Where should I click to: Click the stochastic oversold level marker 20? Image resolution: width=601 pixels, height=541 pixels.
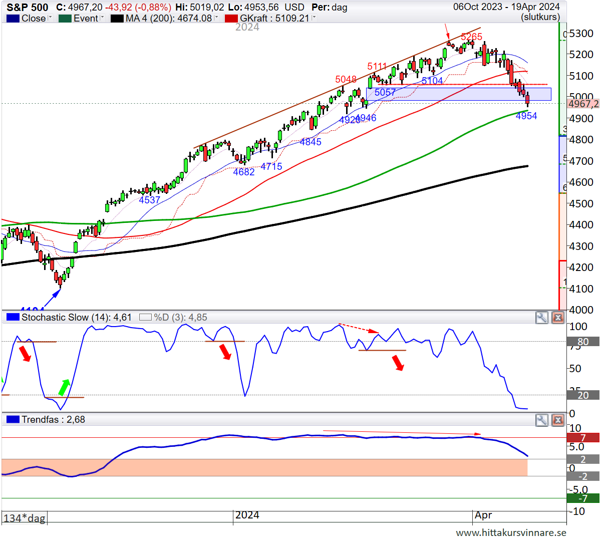click(x=583, y=396)
